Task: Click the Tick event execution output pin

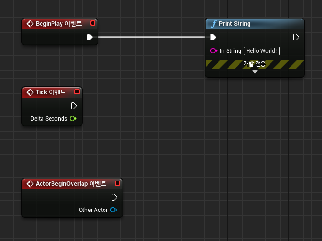Action: [x=74, y=106]
